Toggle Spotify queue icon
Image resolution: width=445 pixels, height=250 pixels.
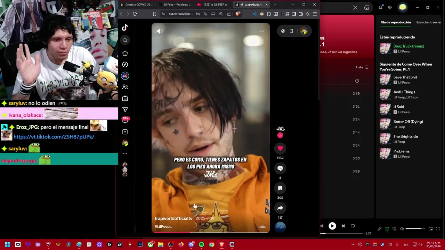(x=387, y=229)
